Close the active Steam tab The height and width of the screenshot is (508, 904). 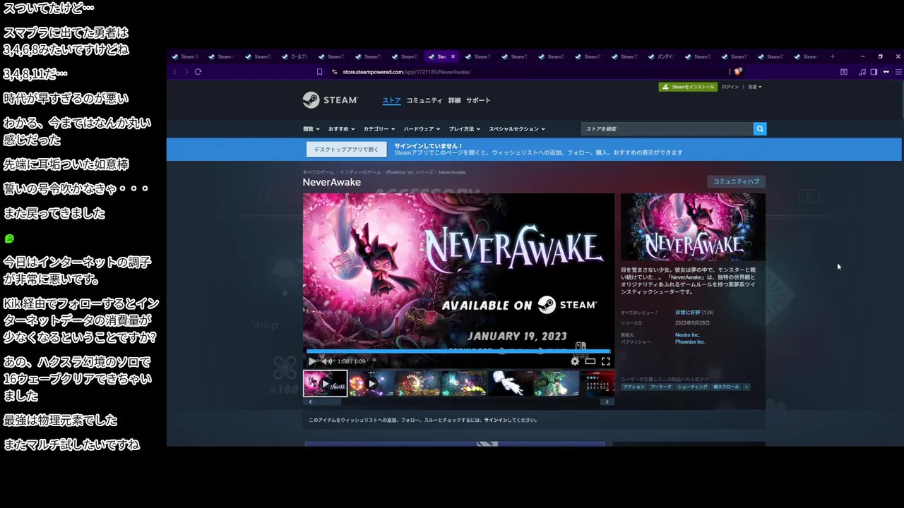[453, 56]
